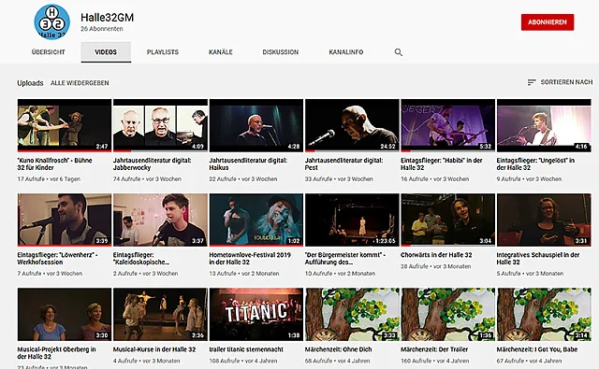Image resolution: width=599 pixels, height=369 pixels.
Task: Play the Jahrtausendliteratur Haikus video thumbnail
Action: [256, 125]
